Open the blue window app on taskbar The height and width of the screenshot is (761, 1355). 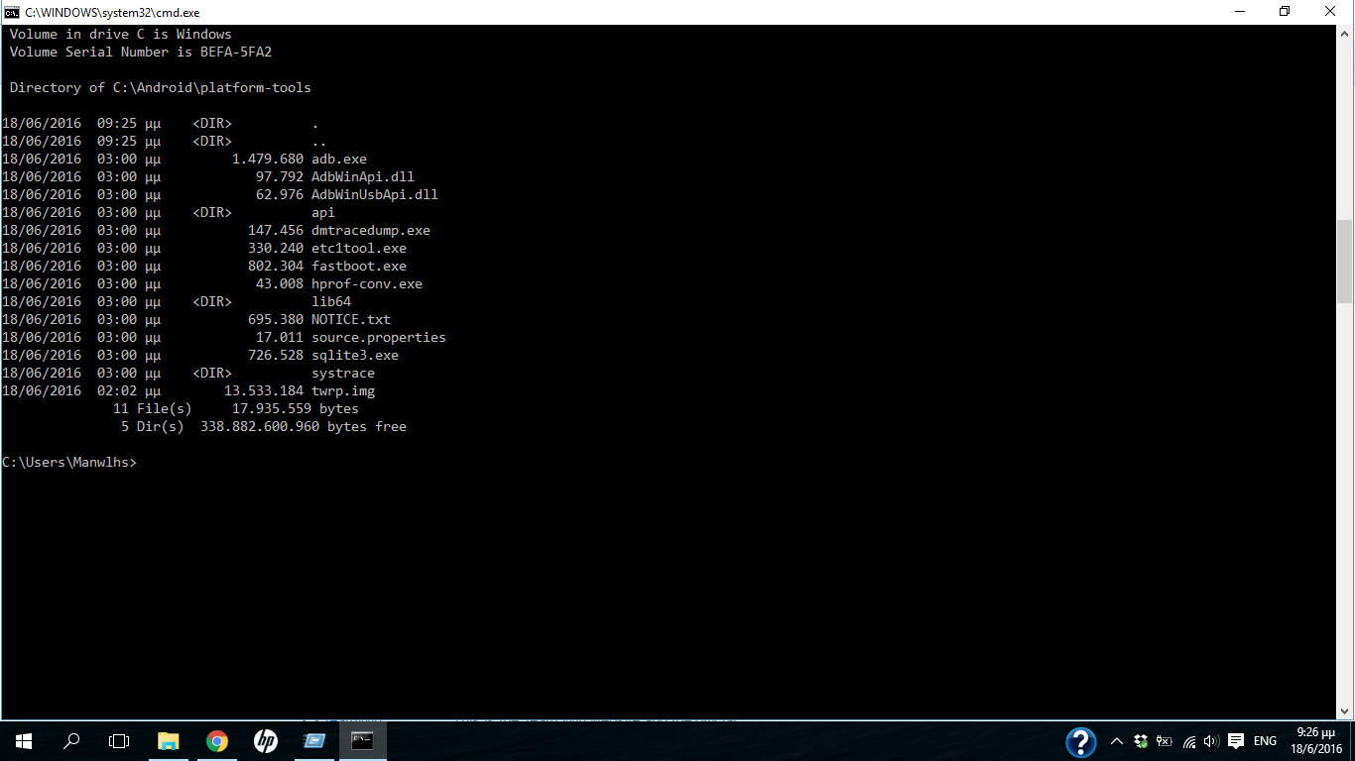(314, 741)
